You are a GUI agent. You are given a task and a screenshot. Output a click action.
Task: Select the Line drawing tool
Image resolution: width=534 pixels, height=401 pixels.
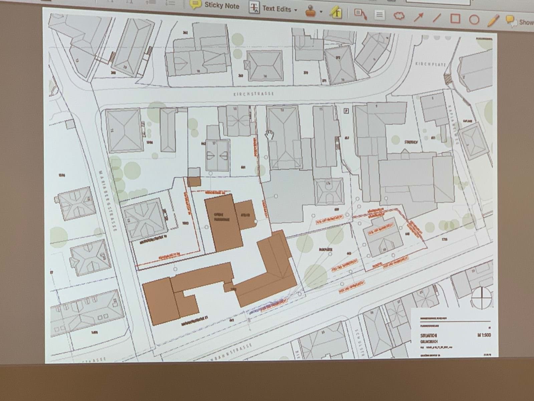click(437, 18)
